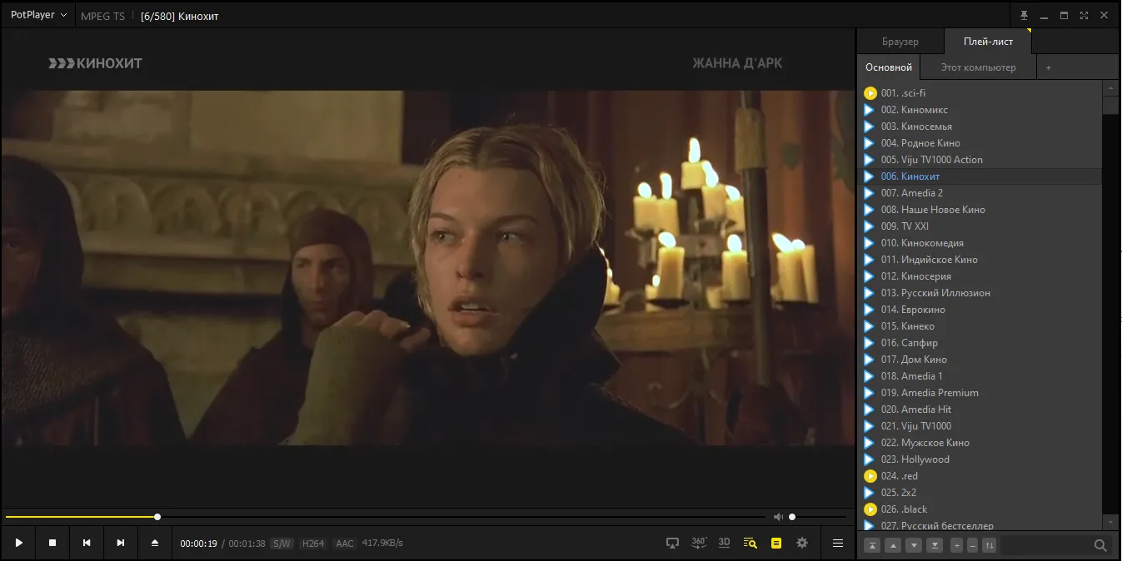The height and width of the screenshot is (561, 1122).
Task: Add item to playlist with plus button
Action: [x=957, y=545]
